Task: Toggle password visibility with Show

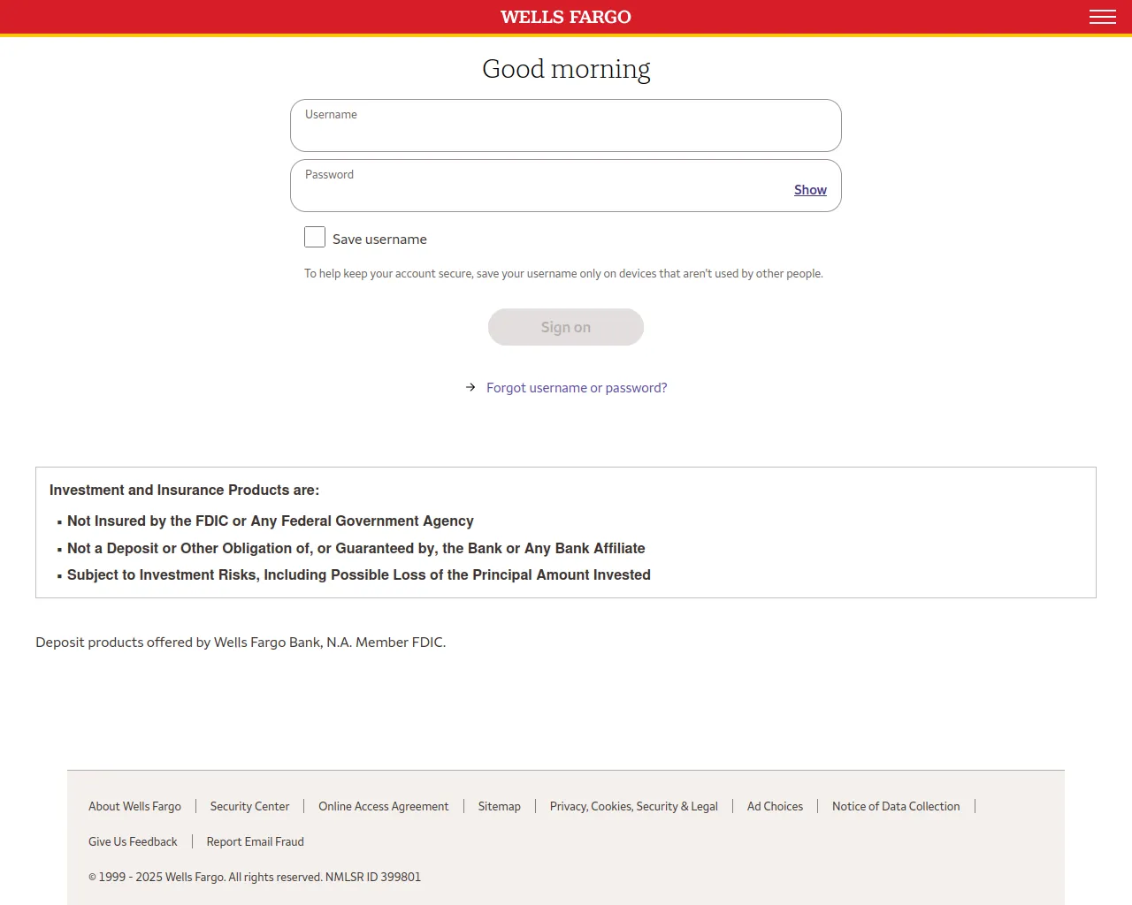Action: click(810, 190)
